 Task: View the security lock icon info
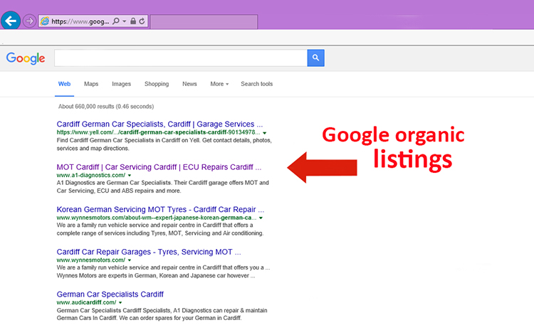(x=133, y=21)
